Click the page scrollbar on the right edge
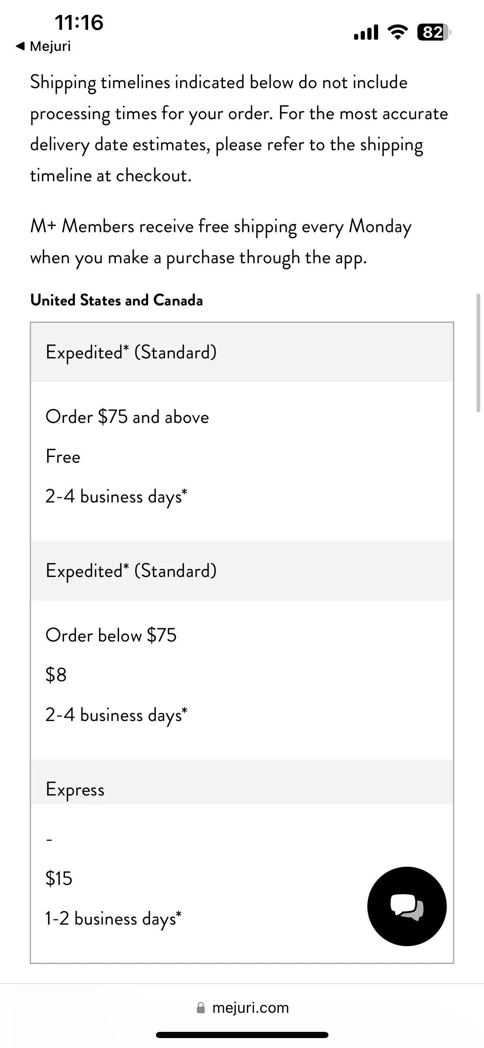The width and height of the screenshot is (484, 1048). (x=478, y=353)
